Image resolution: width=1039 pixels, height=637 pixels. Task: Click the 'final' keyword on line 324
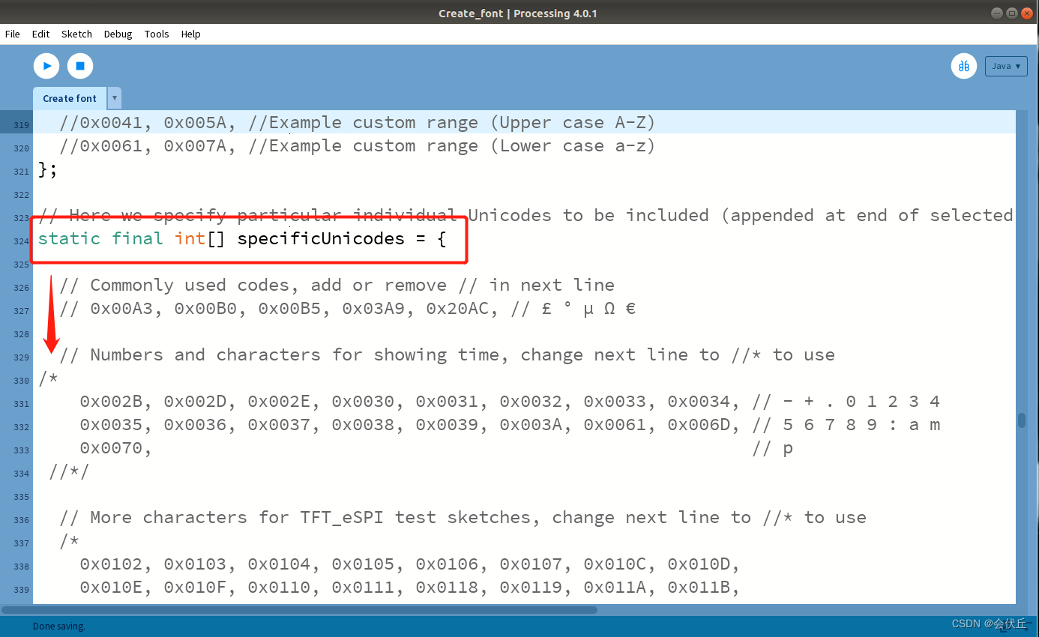[x=137, y=238]
